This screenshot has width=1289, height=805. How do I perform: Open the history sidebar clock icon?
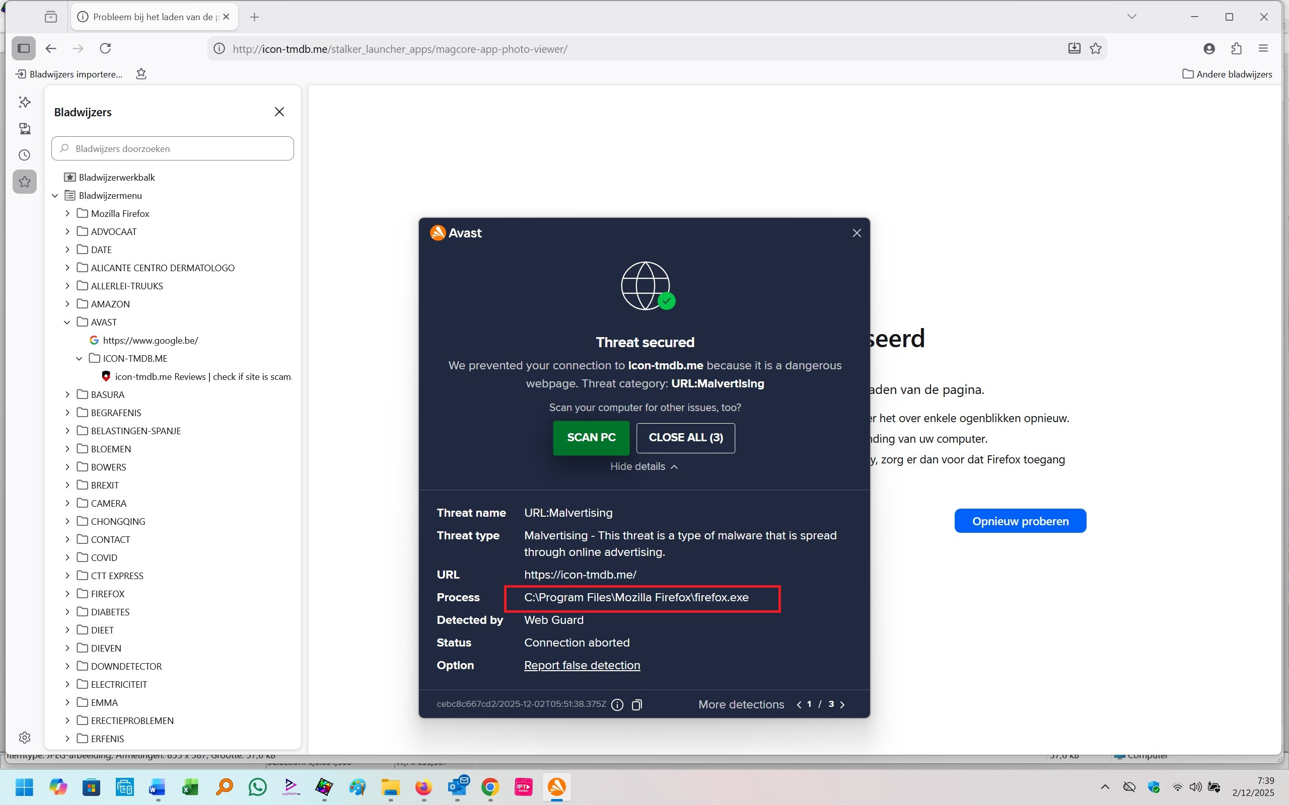point(25,155)
